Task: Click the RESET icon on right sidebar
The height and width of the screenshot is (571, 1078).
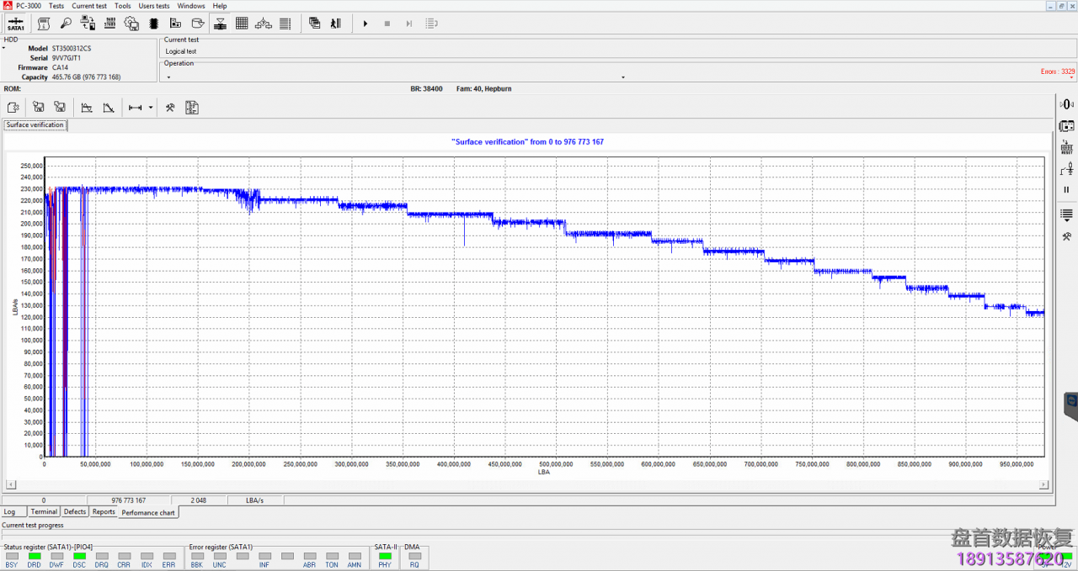Action: pos(1066,148)
